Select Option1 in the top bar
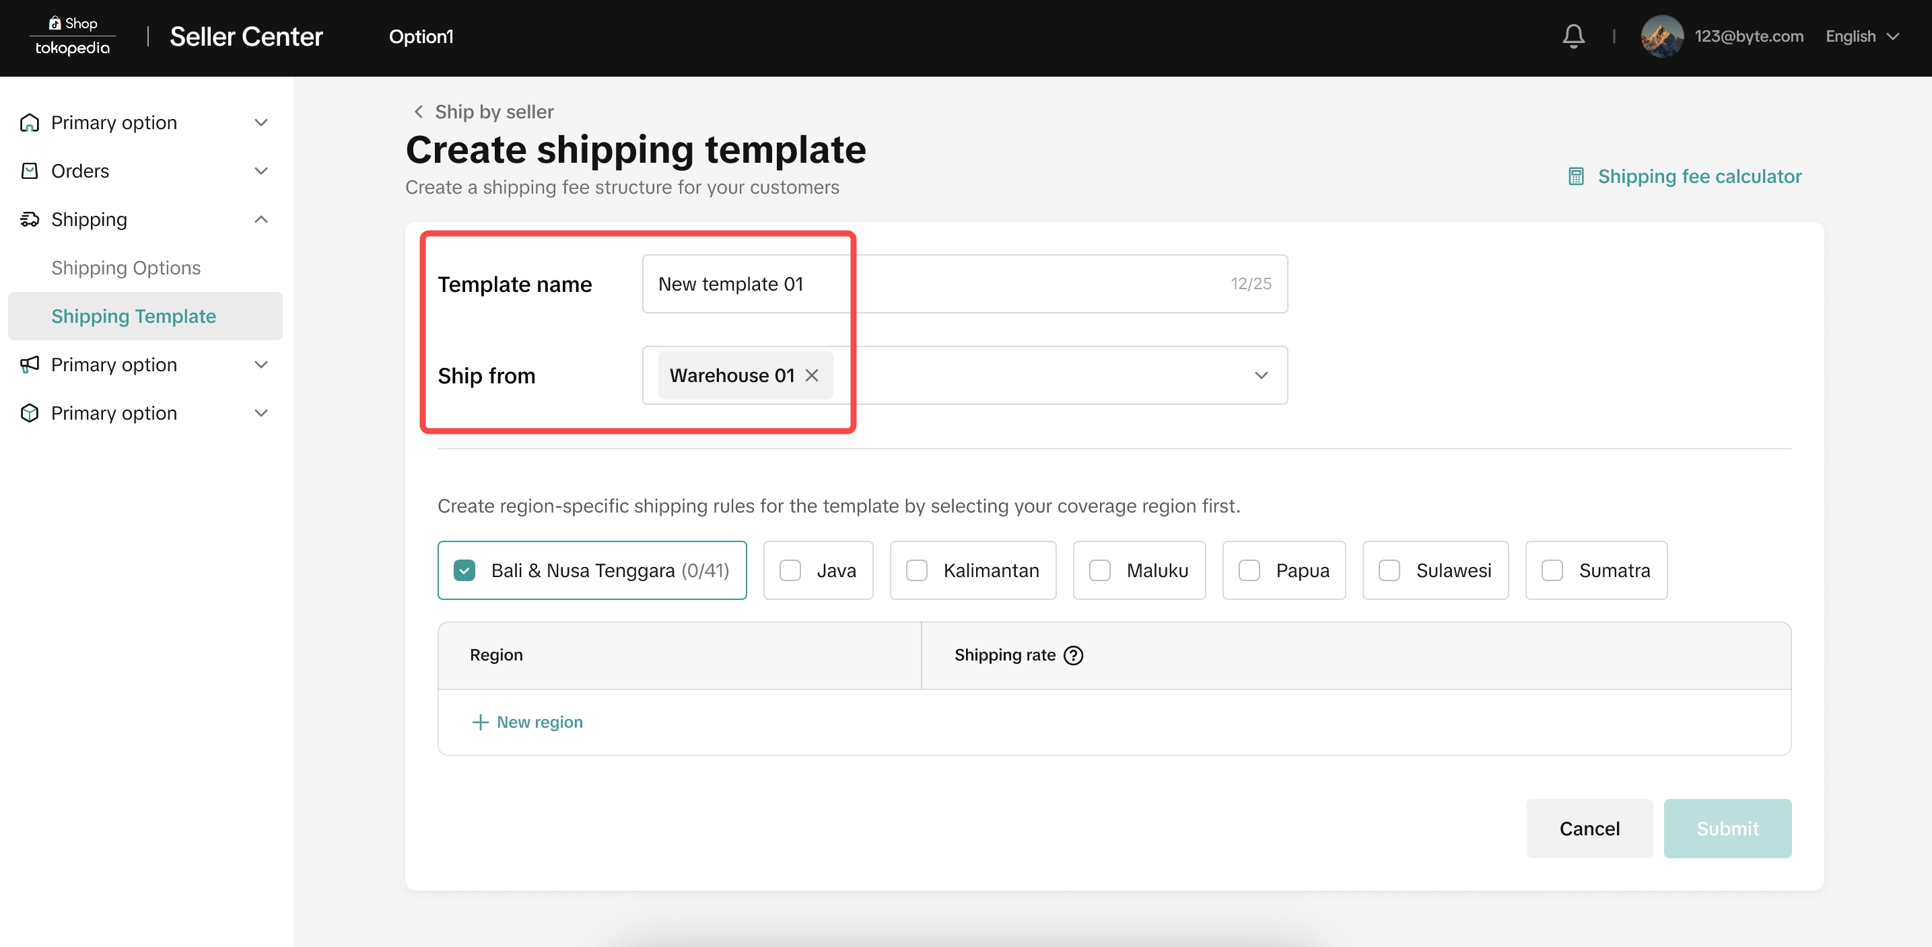Image resolution: width=1932 pixels, height=947 pixels. coord(421,36)
